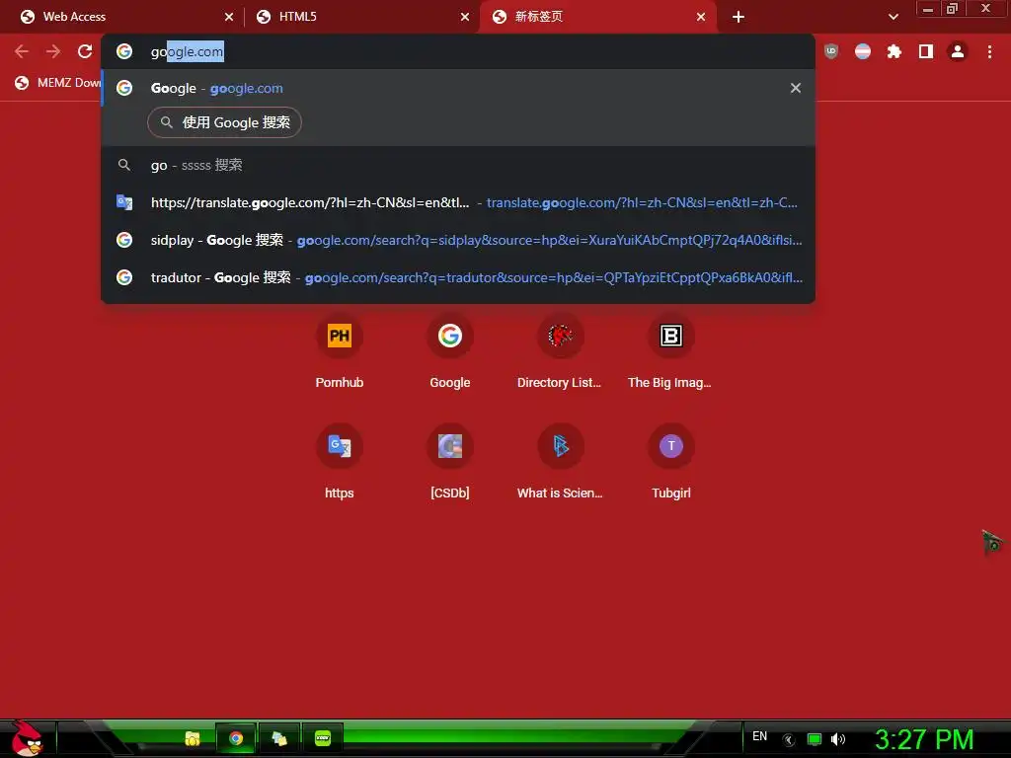Open The Big Imag... shortcut tile
The height and width of the screenshot is (758, 1011).
tap(670, 352)
